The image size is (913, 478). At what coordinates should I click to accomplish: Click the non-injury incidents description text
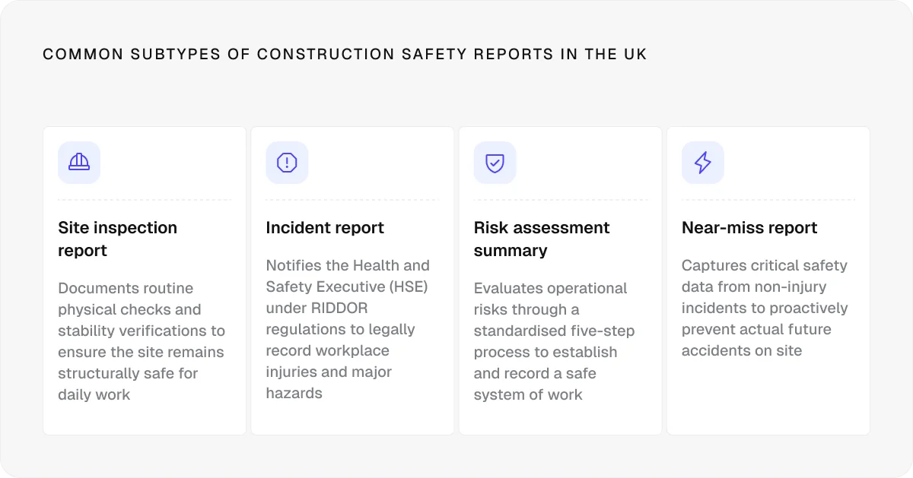[765, 308]
